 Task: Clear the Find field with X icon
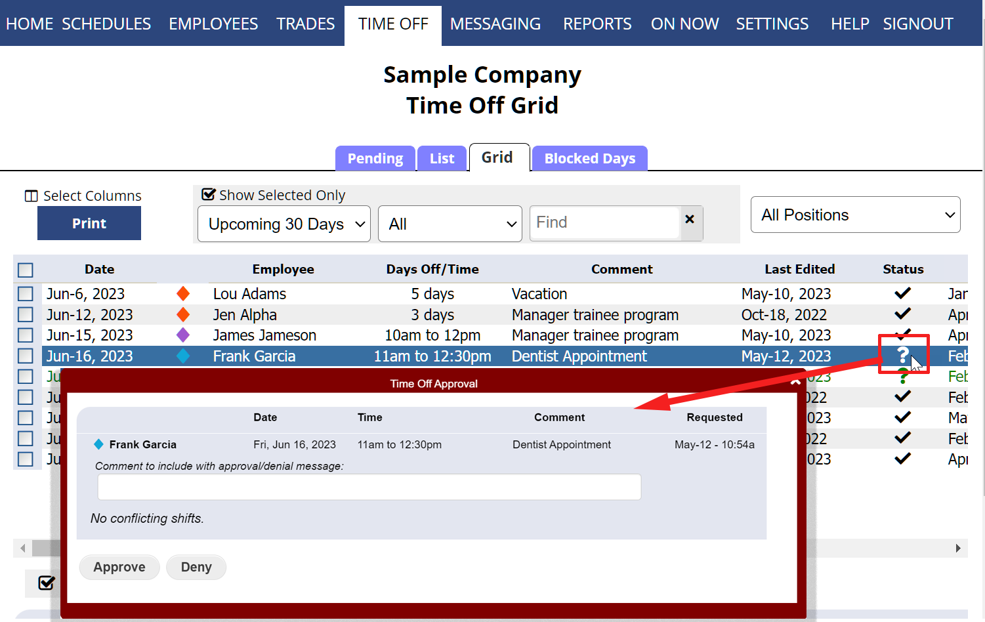point(690,220)
